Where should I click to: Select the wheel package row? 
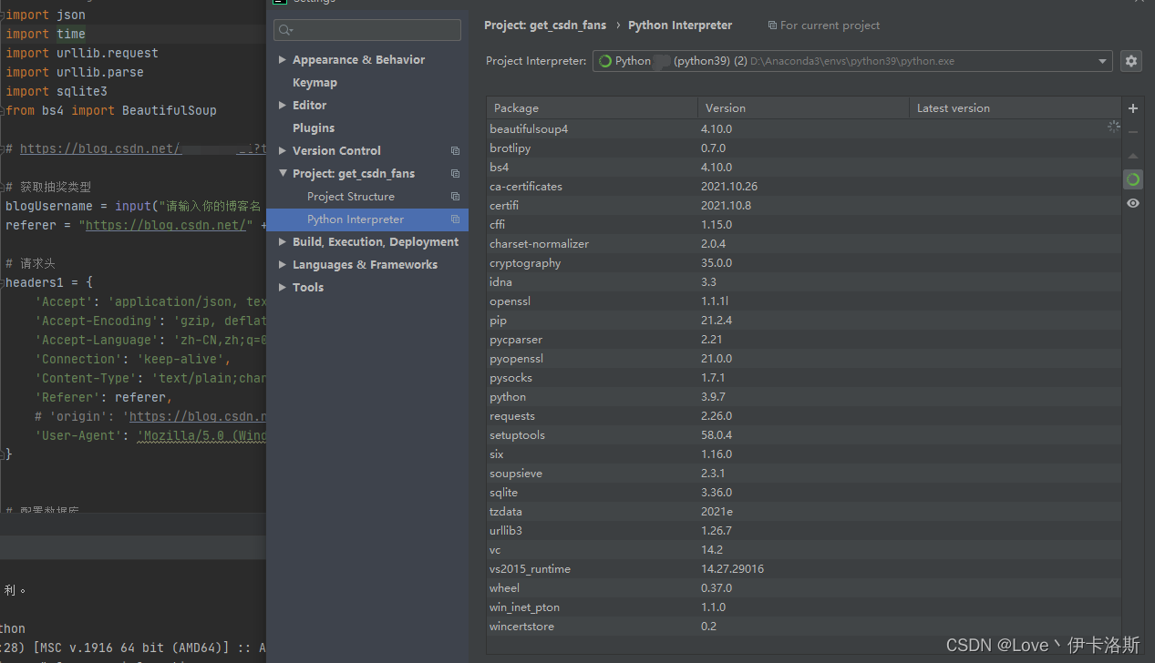click(x=803, y=587)
